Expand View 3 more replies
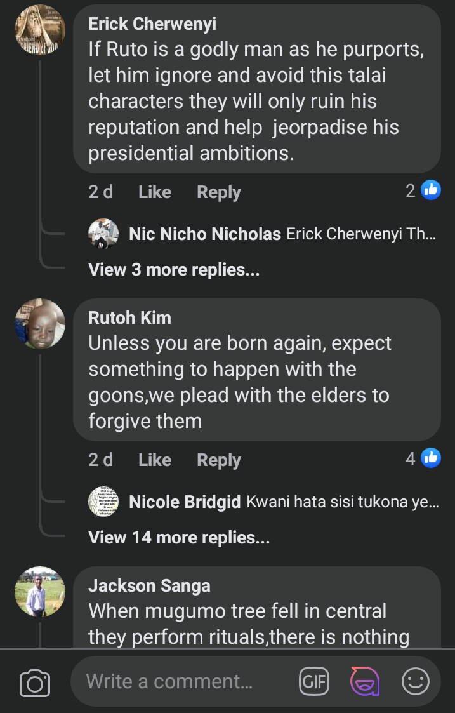The image size is (455, 713). pos(174,270)
